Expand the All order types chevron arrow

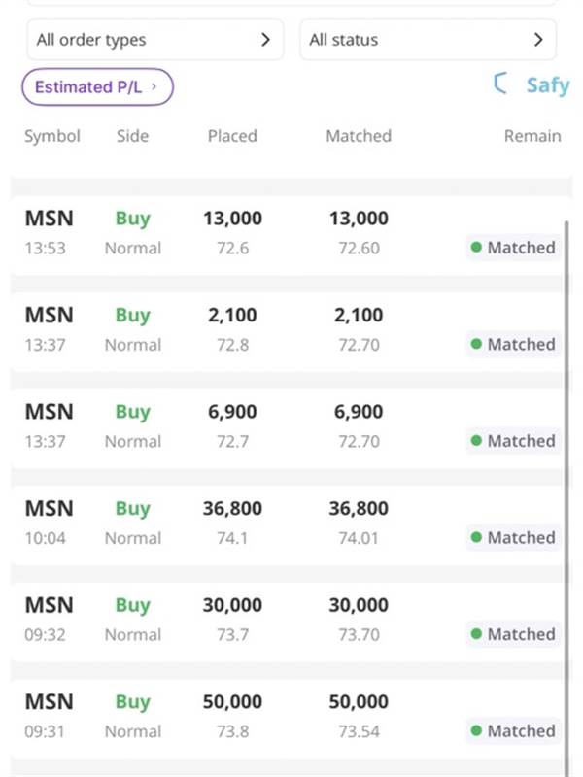pos(265,40)
